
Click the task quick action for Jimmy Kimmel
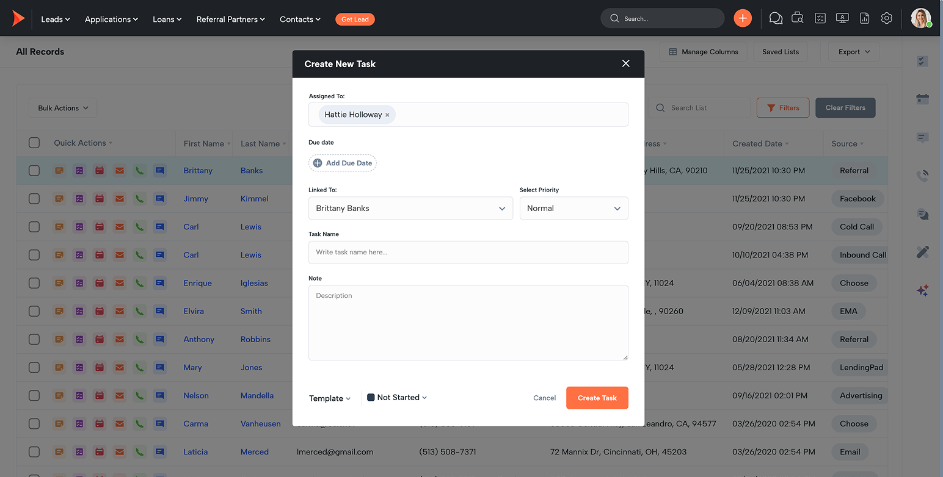click(79, 199)
